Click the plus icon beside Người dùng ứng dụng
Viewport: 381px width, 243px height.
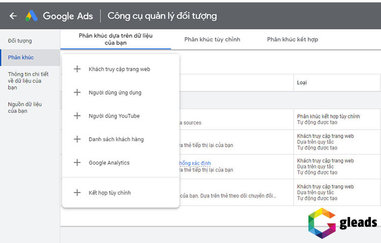77,92
